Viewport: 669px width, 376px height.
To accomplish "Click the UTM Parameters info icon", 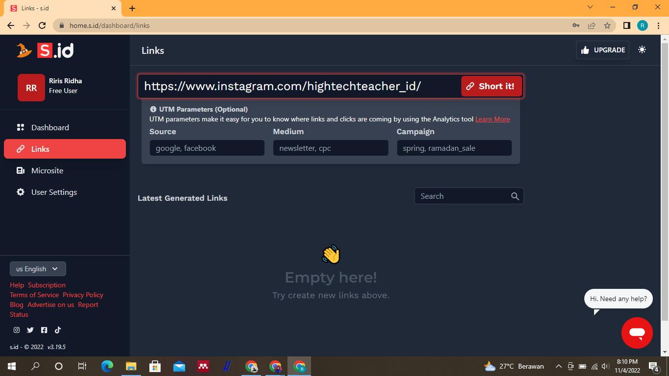I will point(153,109).
